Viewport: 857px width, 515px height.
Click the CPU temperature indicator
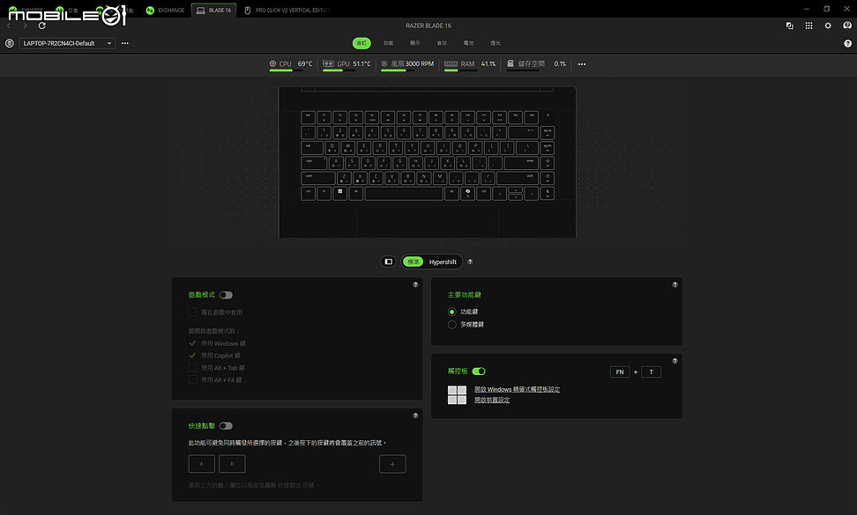[x=291, y=64]
